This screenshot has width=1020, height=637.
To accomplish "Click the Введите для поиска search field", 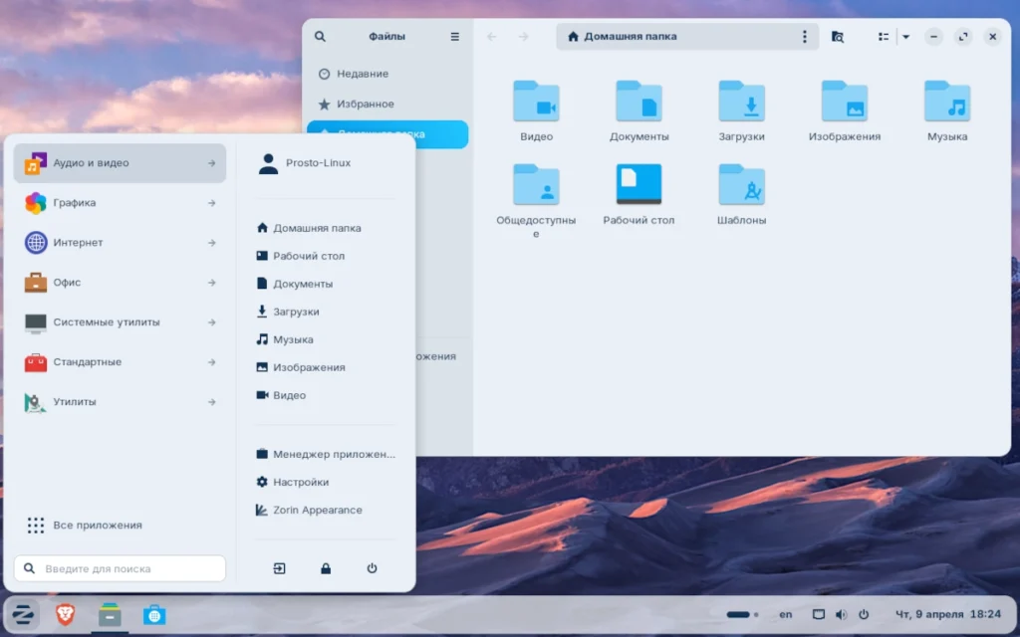I will tap(120, 568).
